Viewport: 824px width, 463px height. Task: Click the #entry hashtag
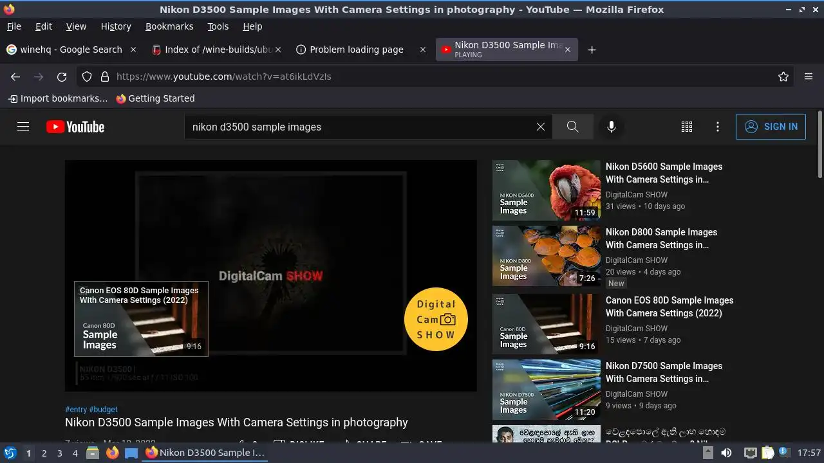76,410
